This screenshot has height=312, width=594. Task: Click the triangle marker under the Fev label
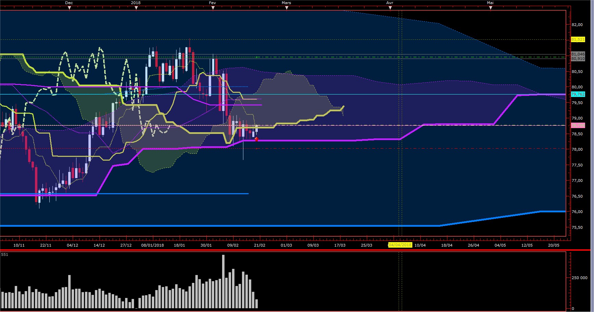click(213, 8)
